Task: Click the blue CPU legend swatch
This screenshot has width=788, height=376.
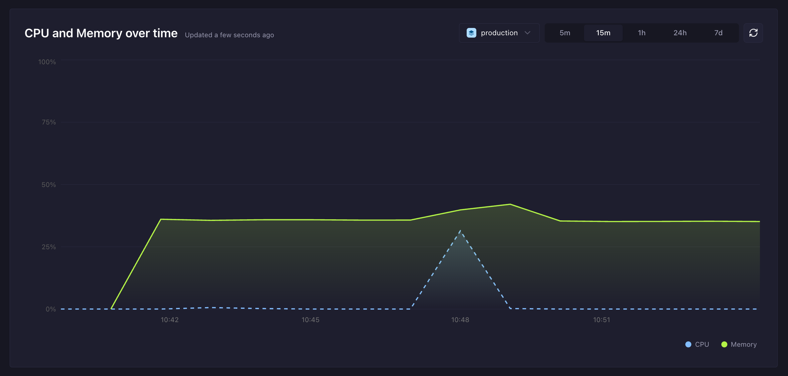Action: tap(688, 344)
